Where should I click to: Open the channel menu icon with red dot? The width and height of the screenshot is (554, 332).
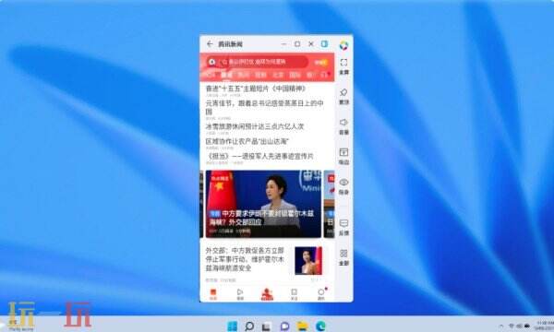[325, 75]
